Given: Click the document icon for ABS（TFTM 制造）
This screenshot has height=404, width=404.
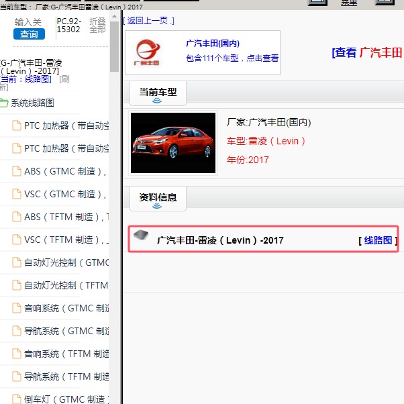Looking at the screenshot, I should click(x=17, y=217).
